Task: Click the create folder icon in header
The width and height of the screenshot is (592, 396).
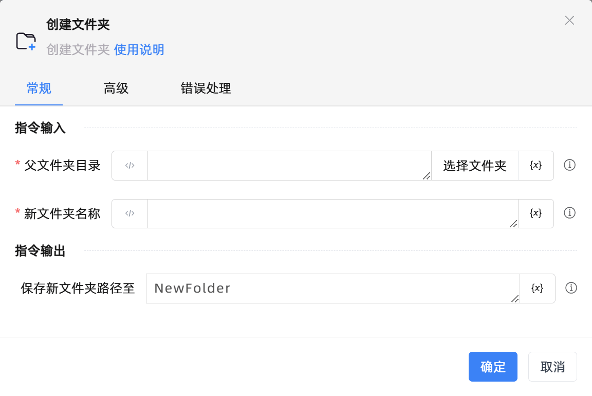Action: click(x=26, y=41)
